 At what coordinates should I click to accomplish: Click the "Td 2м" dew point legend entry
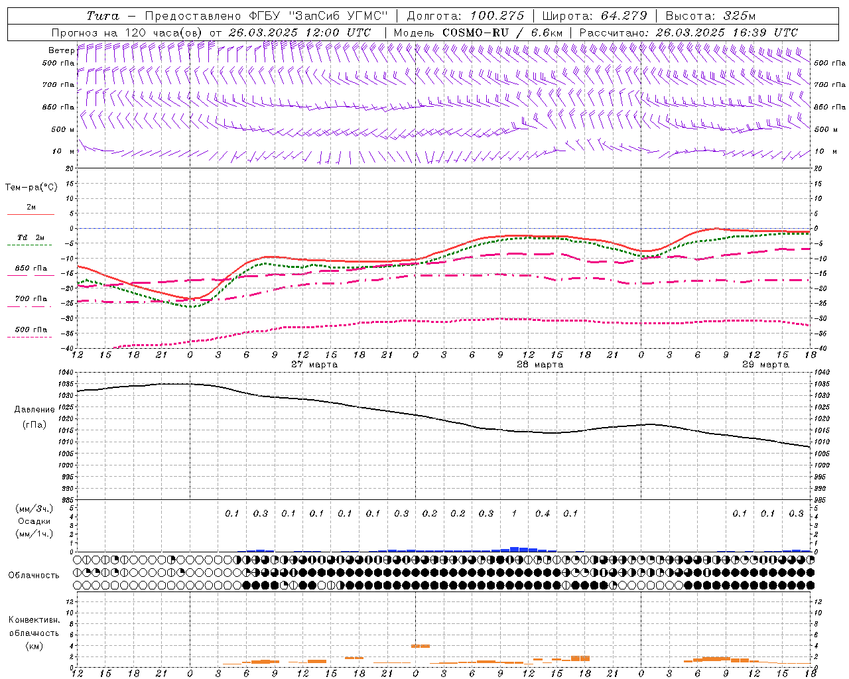coord(31,237)
